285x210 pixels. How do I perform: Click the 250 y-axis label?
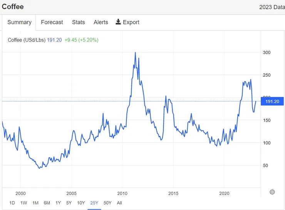point(267,75)
